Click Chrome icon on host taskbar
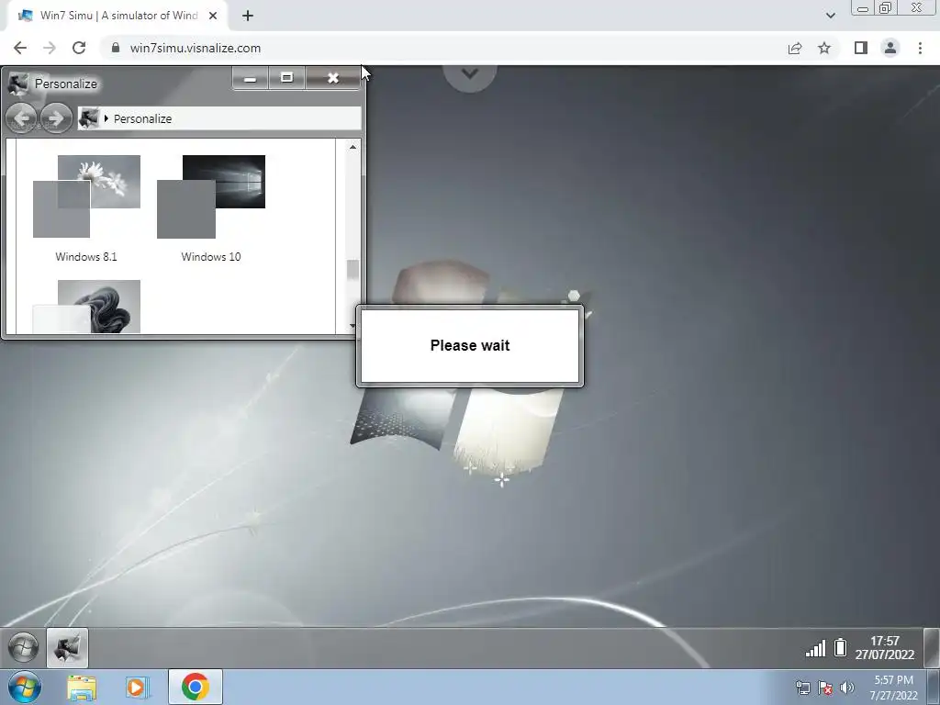This screenshot has width=940, height=705. coord(195,687)
